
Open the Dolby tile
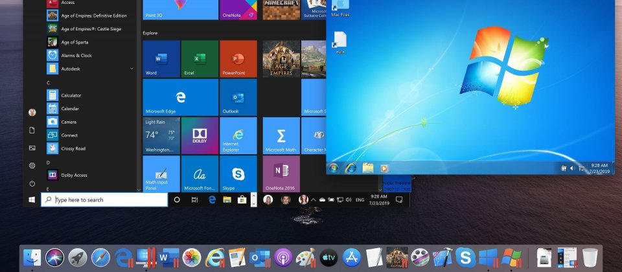200,135
